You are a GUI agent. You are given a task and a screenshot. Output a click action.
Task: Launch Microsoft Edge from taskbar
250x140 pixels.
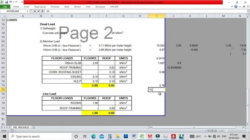coord(94,136)
